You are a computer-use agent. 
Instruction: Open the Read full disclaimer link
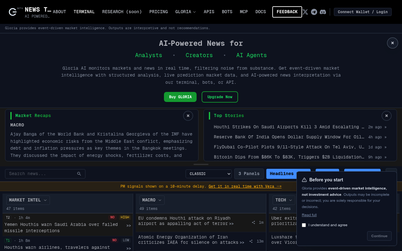pos(309,215)
